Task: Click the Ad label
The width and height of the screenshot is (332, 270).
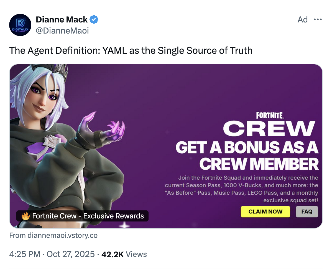Action: point(302,19)
